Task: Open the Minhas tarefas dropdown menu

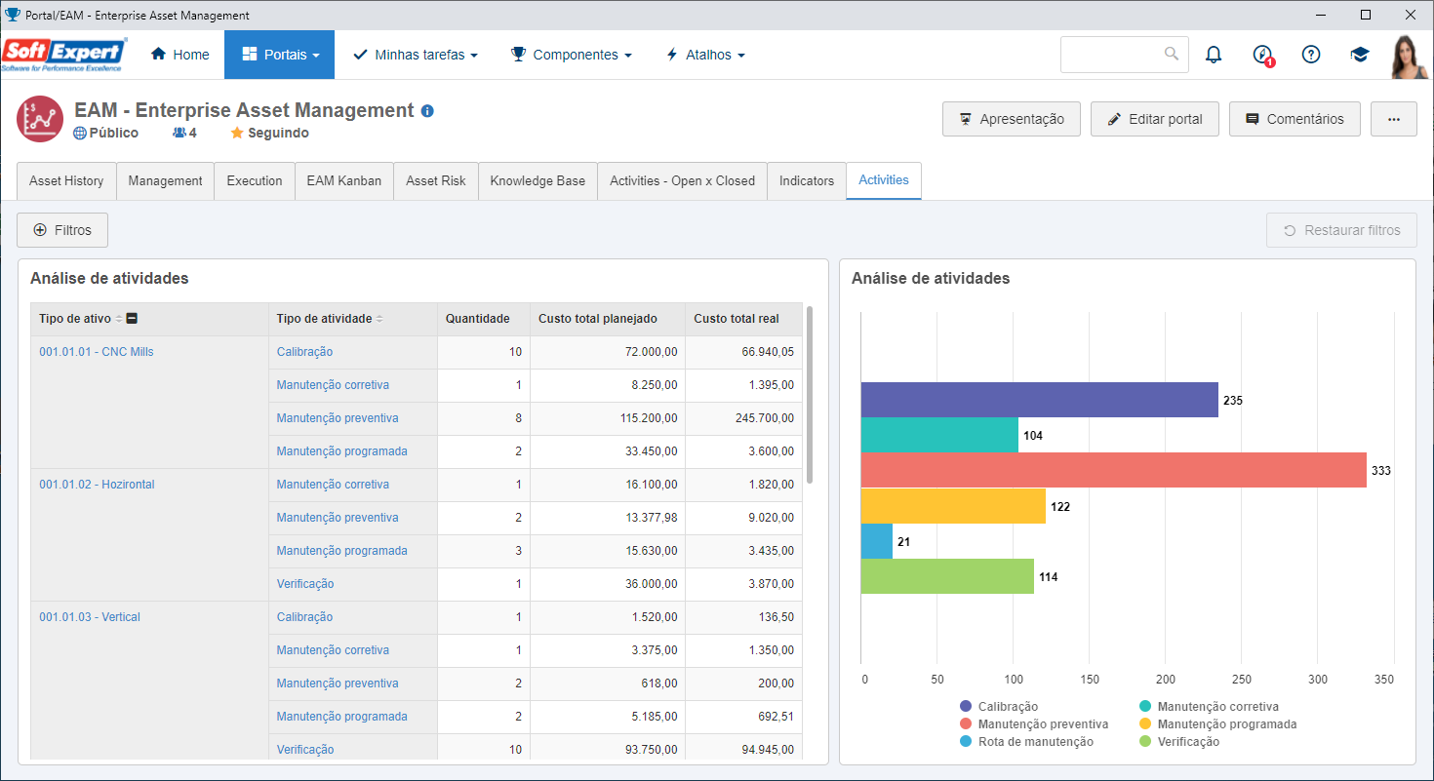Action: [x=416, y=55]
